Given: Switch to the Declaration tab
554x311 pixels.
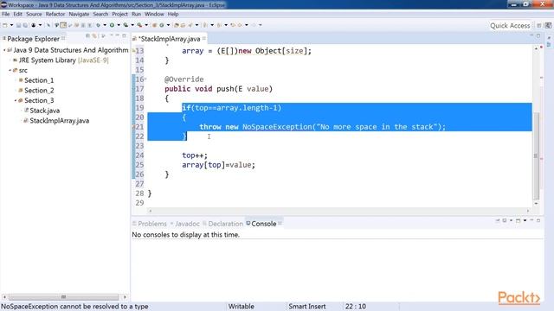Looking at the screenshot, I should (x=223, y=224).
